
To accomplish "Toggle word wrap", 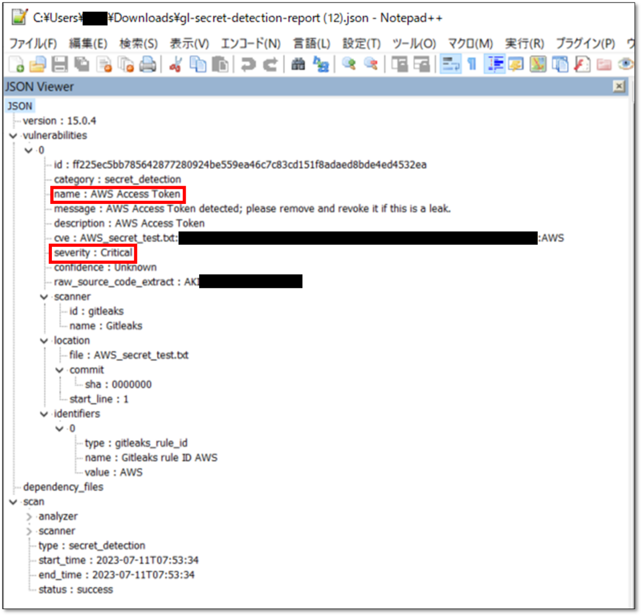I will point(450,65).
